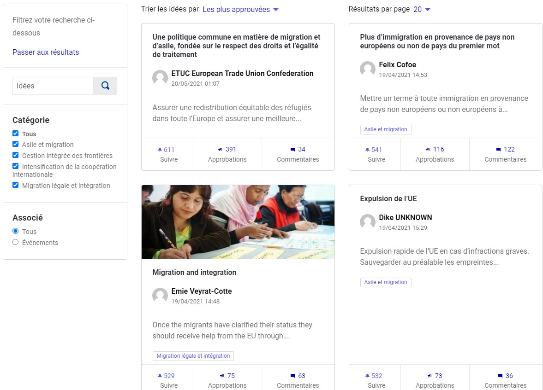Toggle Intensification de la coopération internationale checkbox

(16, 166)
